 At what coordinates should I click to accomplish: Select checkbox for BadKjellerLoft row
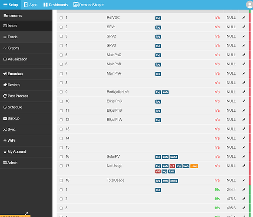pos(61,92)
